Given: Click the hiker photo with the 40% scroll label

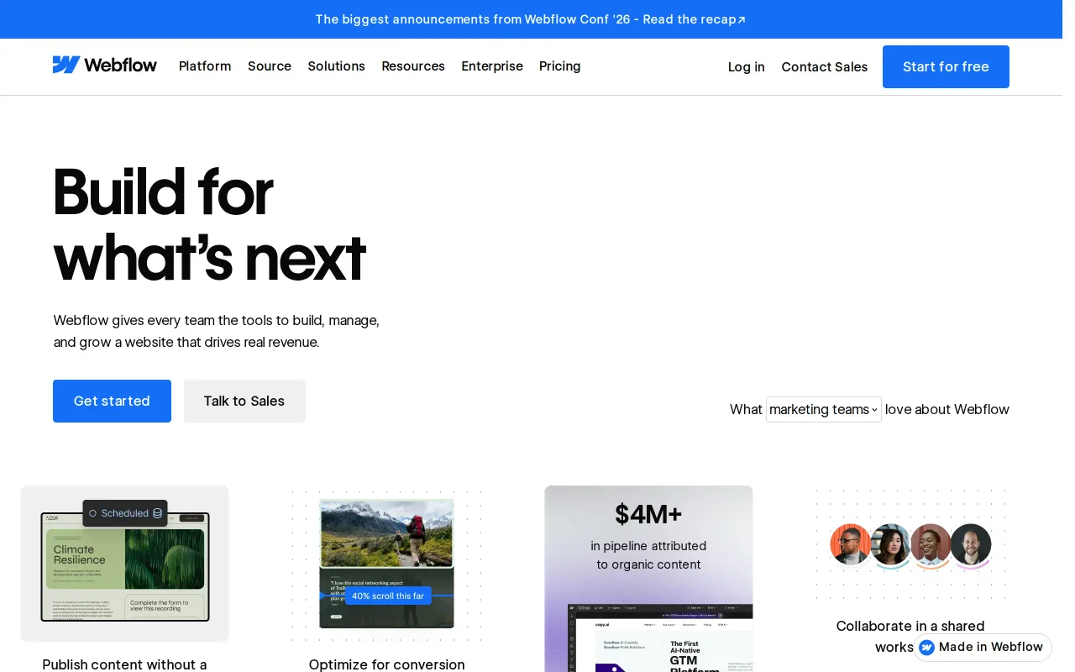Looking at the screenshot, I should click(x=386, y=564).
